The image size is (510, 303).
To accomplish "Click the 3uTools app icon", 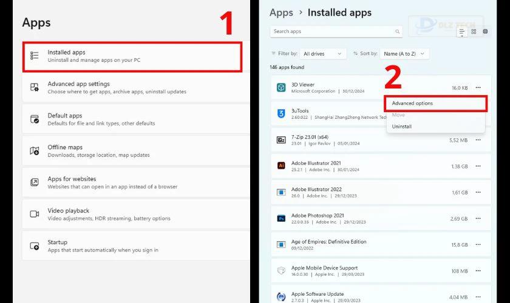I will [281, 114].
